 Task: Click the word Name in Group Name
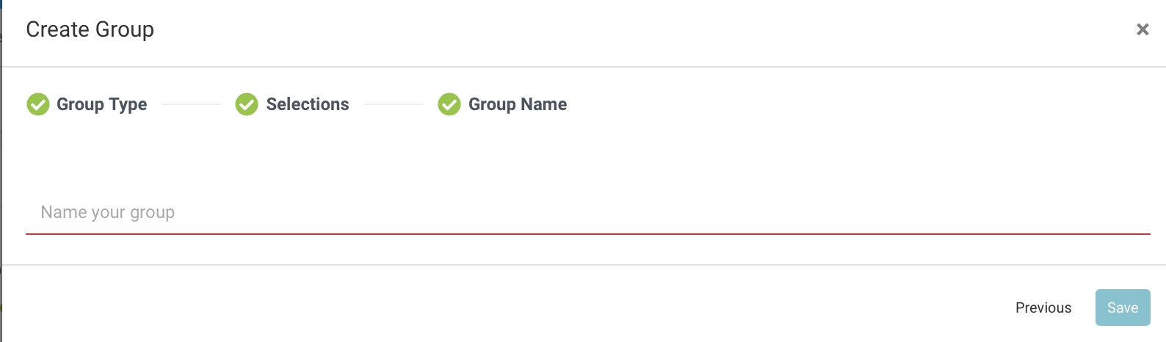tap(543, 104)
